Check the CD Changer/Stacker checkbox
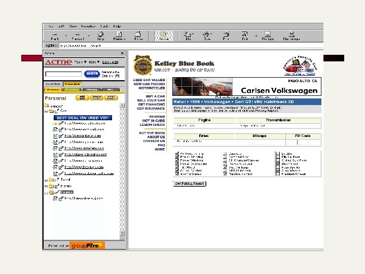365x274 pixels. pyautogui.click(x=225, y=160)
